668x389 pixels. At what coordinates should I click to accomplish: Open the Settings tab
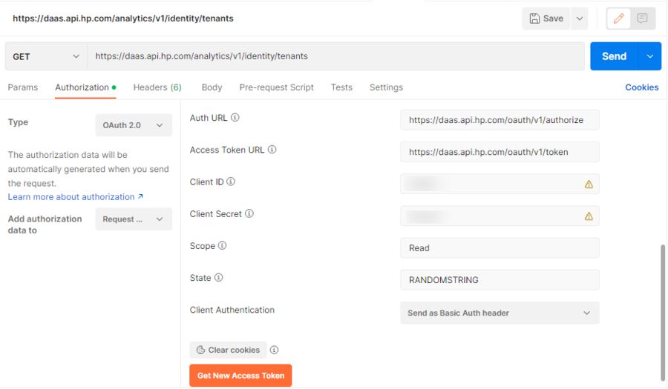[386, 87]
